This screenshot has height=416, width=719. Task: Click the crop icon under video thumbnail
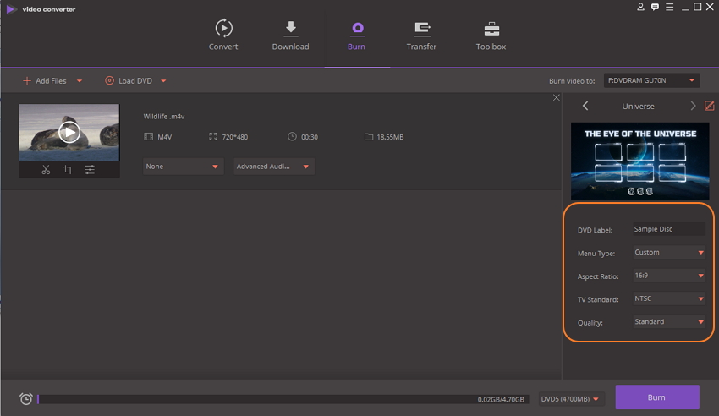(x=68, y=170)
